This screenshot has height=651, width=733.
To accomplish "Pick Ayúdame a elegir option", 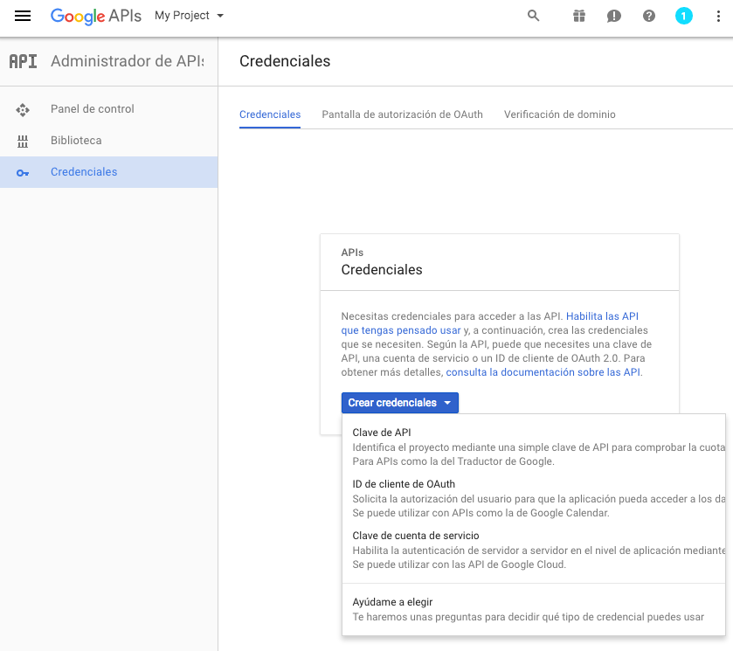I will tap(392, 602).
